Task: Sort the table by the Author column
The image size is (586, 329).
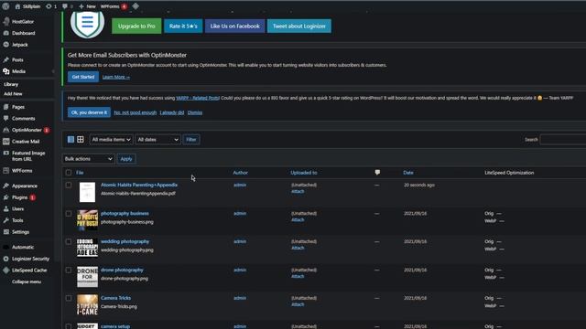Action: point(240,173)
